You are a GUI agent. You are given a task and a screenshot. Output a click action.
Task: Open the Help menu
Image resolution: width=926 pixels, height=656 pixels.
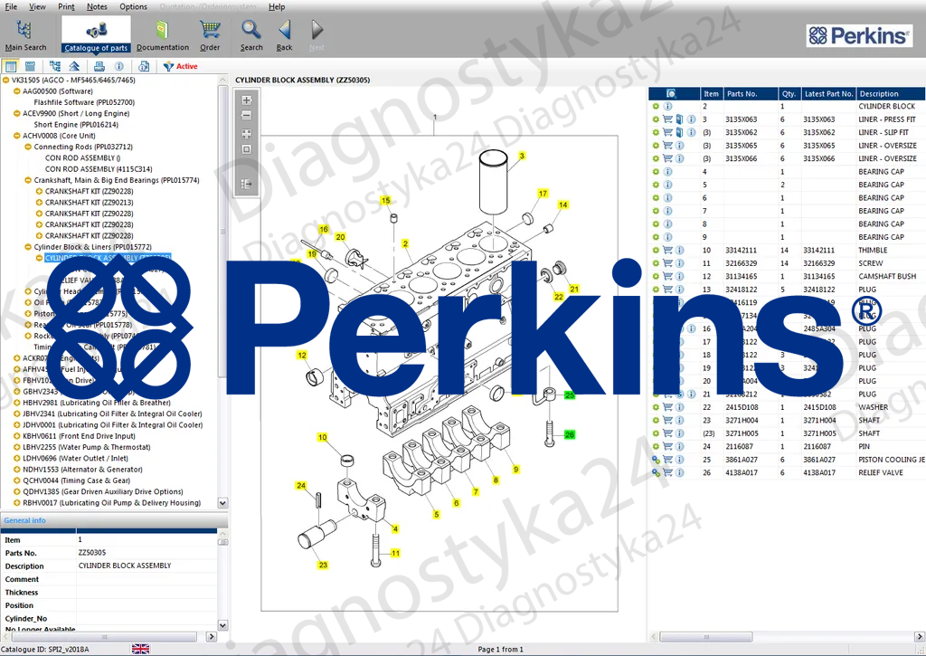click(x=277, y=6)
